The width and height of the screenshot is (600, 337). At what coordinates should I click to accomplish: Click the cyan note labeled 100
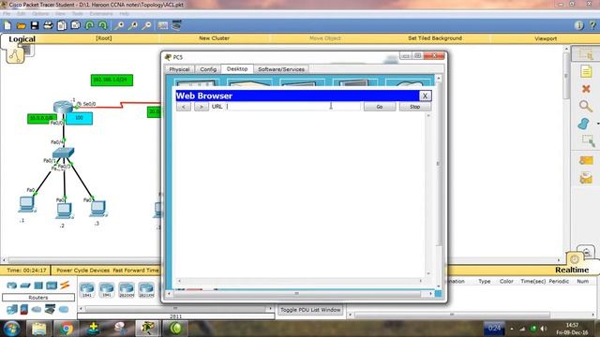pos(79,119)
